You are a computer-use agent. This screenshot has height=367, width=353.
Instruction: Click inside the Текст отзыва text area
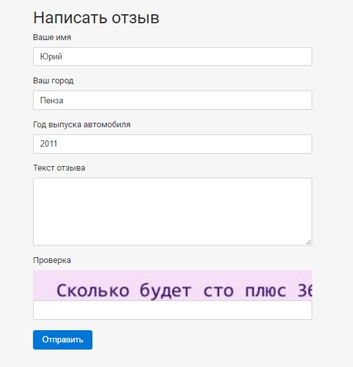173,211
